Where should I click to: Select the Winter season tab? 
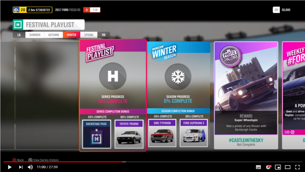coord(72,35)
